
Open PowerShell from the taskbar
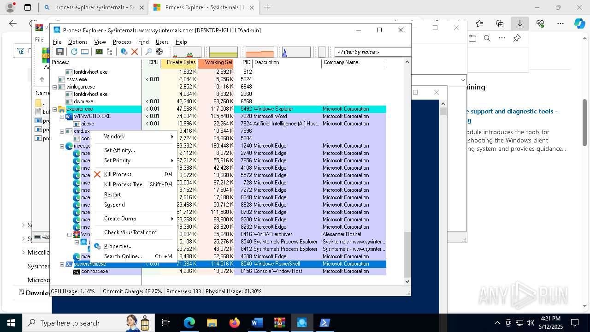[x=324, y=323]
